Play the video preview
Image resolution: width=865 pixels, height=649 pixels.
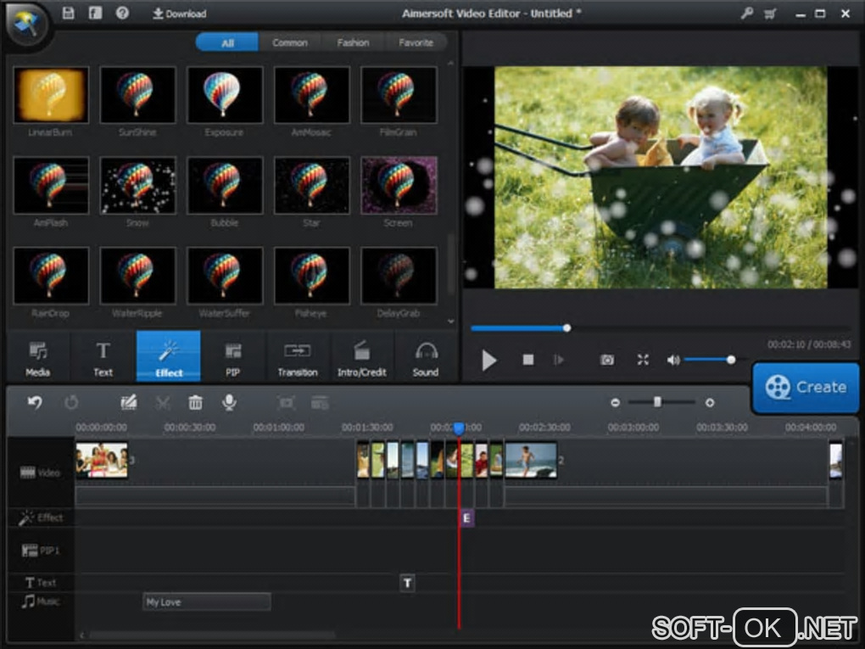[489, 361]
